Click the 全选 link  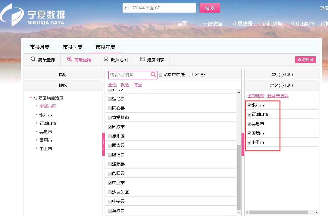112,85
